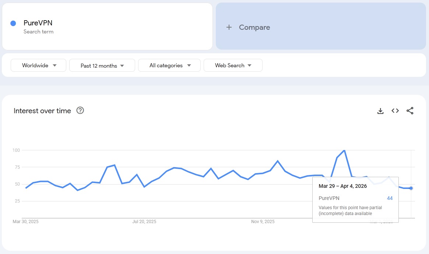
Task: Click the 75 y-axis label
Action: click(x=17, y=167)
